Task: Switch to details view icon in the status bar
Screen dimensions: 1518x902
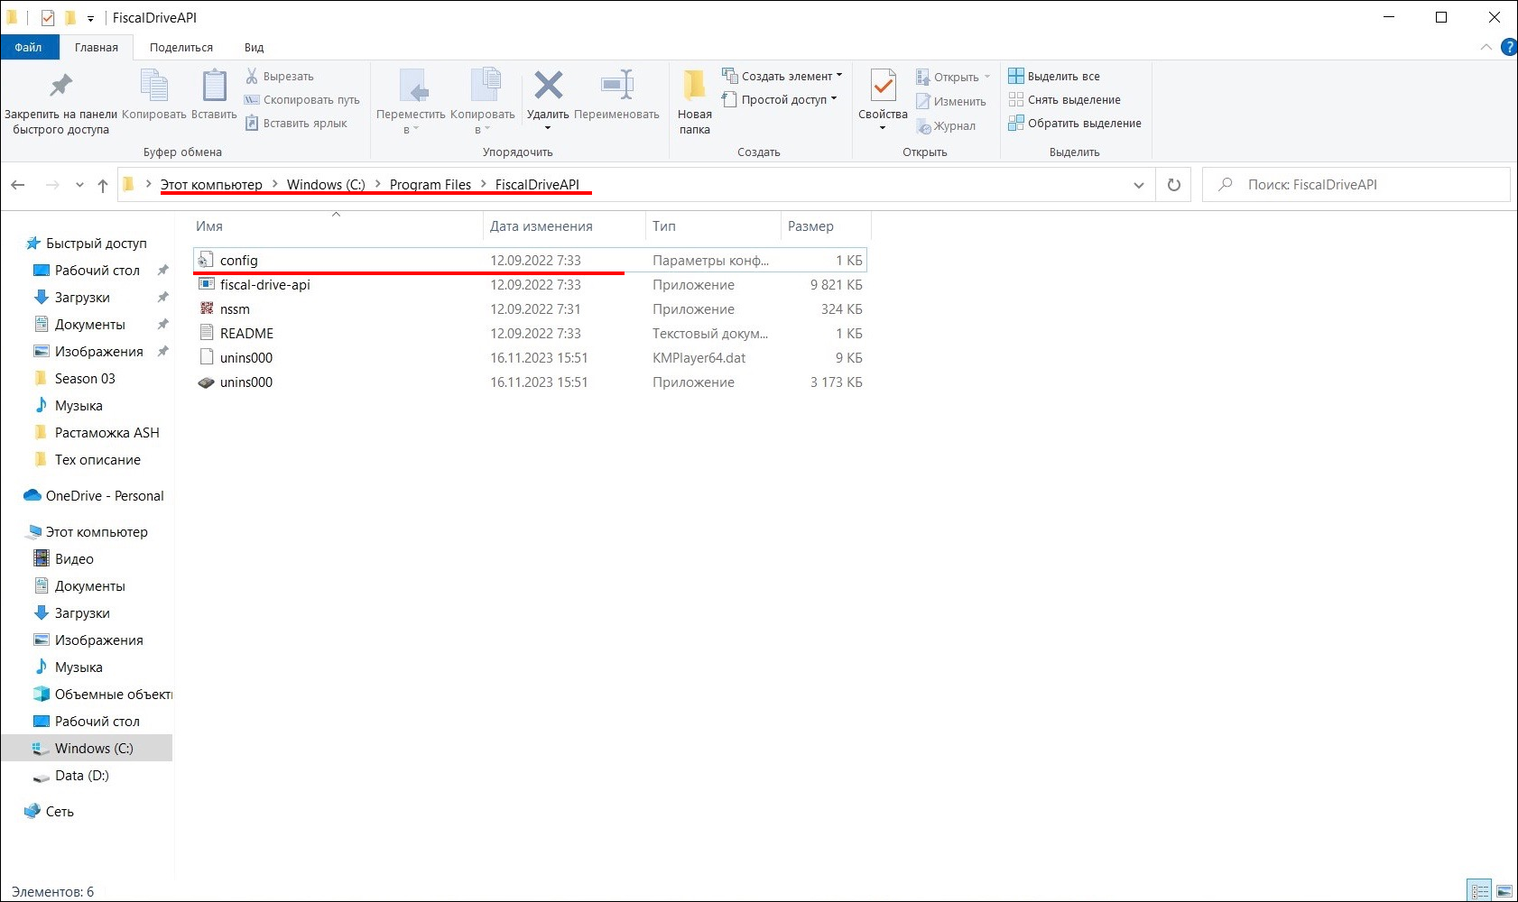Action: click(1479, 891)
